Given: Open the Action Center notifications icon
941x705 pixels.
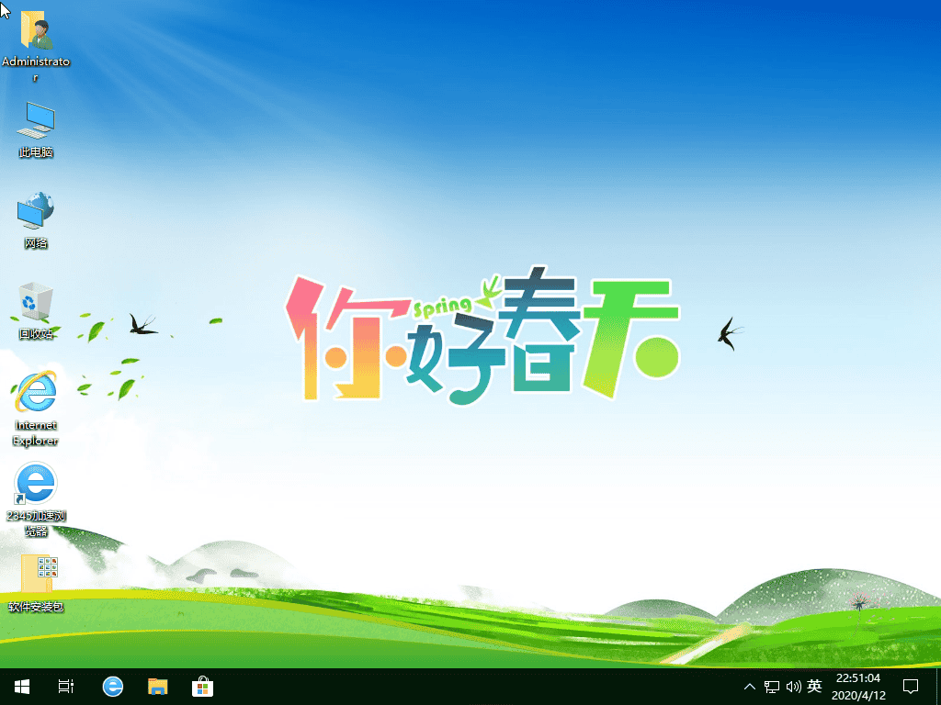Looking at the screenshot, I should pos(911,687).
